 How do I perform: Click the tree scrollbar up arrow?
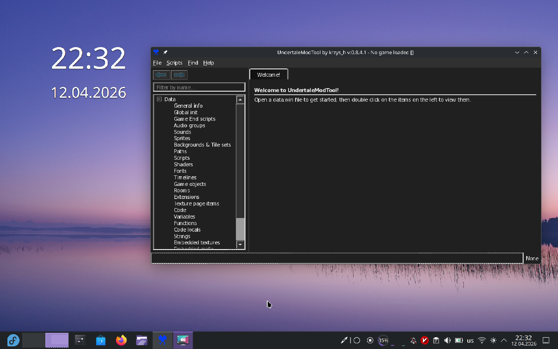click(x=240, y=99)
